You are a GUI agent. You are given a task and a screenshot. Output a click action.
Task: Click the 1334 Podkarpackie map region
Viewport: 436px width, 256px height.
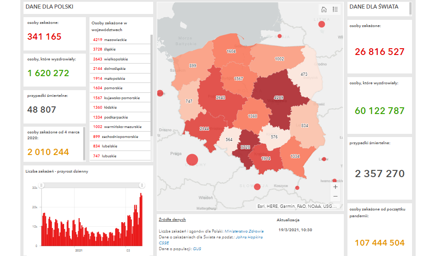coord(295,157)
